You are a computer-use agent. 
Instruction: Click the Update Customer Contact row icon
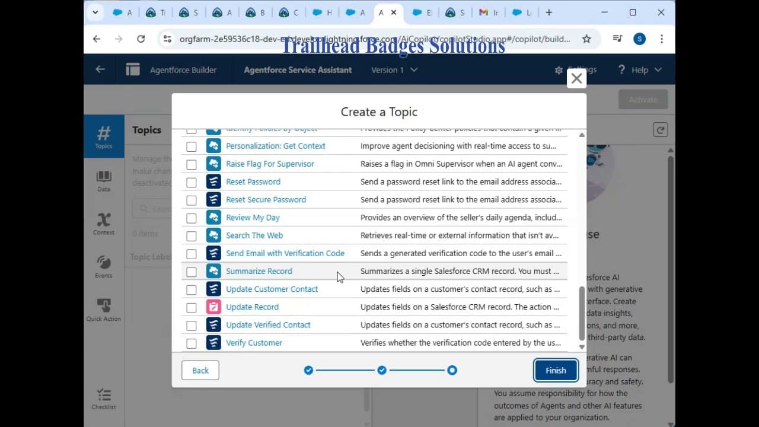coord(213,289)
